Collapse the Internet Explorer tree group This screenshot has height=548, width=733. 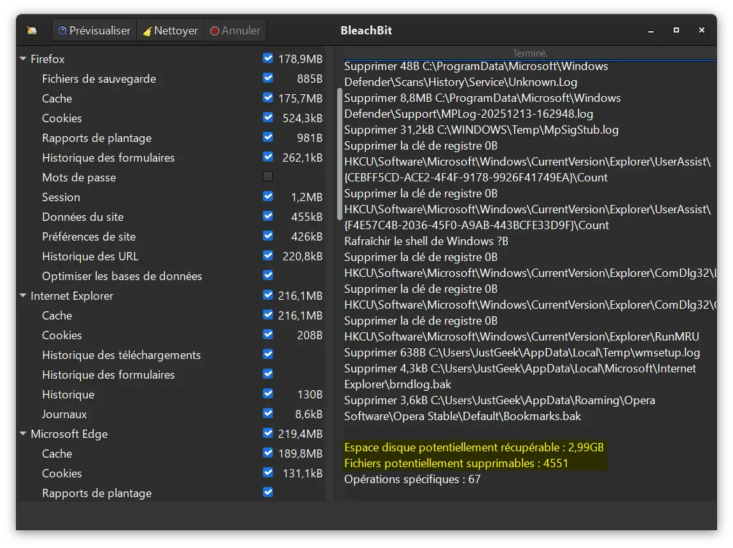tap(23, 295)
